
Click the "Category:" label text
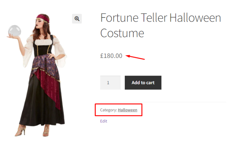[x=109, y=110]
